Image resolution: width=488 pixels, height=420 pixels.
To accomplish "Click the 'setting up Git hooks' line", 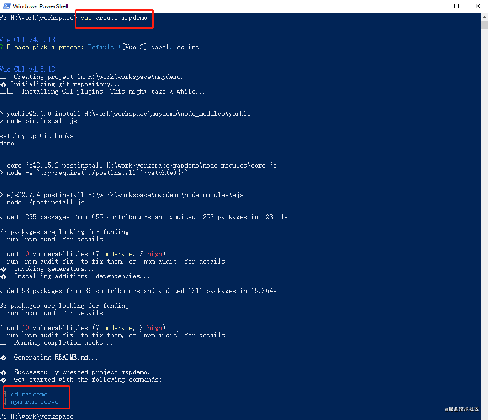I will tap(37, 136).
